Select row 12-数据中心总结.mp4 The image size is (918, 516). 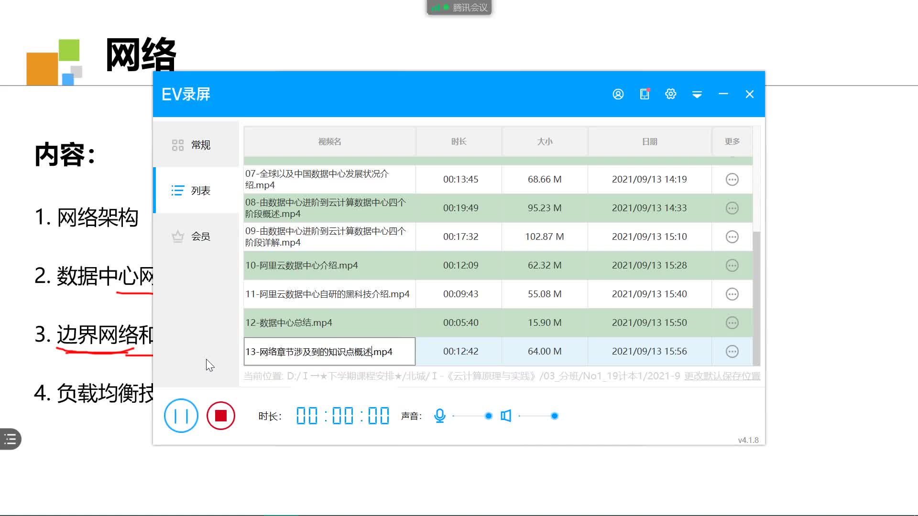click(x=498, y=322)
